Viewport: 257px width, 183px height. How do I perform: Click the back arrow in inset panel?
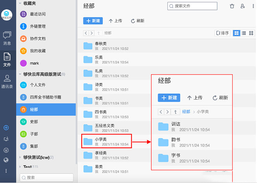pos(161,112)
